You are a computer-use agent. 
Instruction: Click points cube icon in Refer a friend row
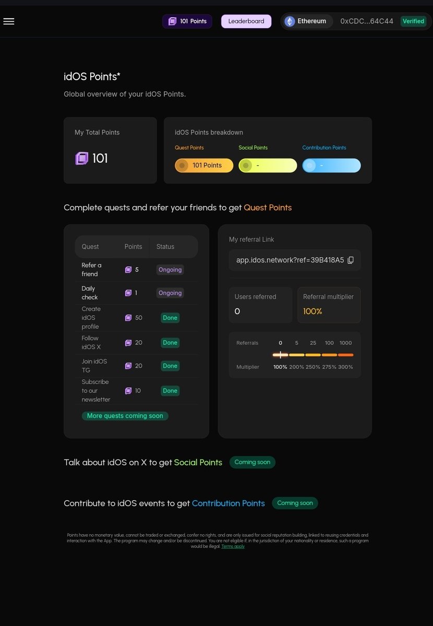click(x=128, y=270)
